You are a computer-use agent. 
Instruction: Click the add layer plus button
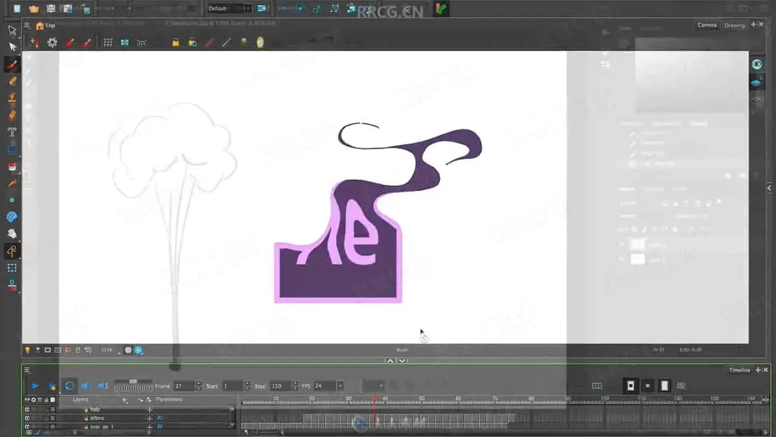(125, 400)
